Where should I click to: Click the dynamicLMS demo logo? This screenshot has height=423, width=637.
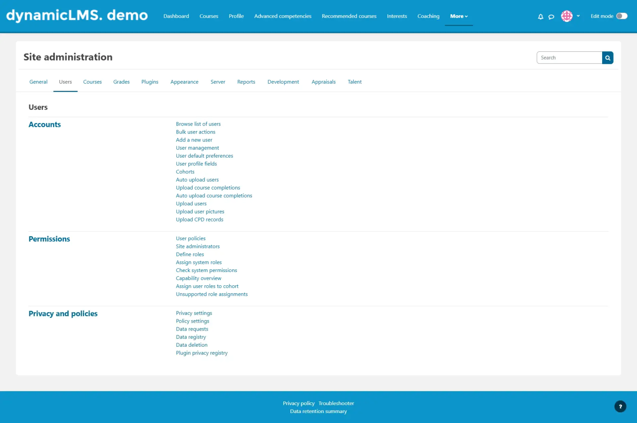tap(77, 15)
